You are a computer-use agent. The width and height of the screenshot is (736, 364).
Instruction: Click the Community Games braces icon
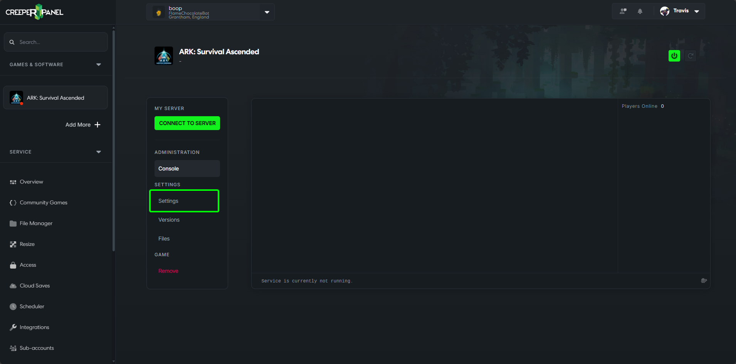(13, 203)
